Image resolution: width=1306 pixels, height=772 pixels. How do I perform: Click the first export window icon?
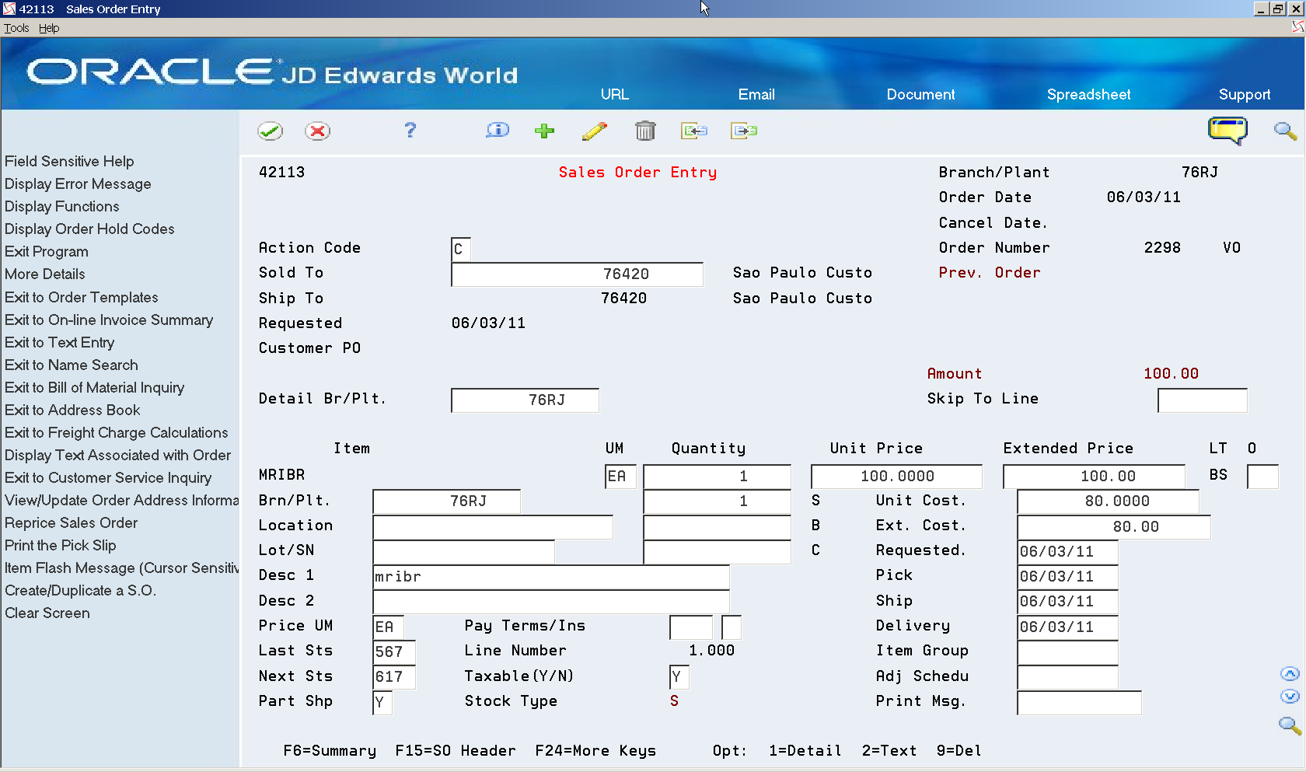(x=694, y=131)
